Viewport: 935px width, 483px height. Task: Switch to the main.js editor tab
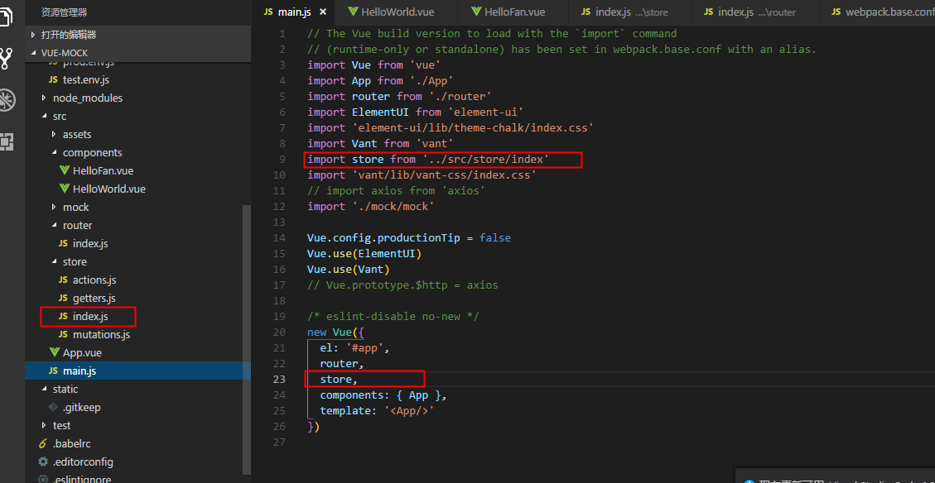(x=294, y=12)
